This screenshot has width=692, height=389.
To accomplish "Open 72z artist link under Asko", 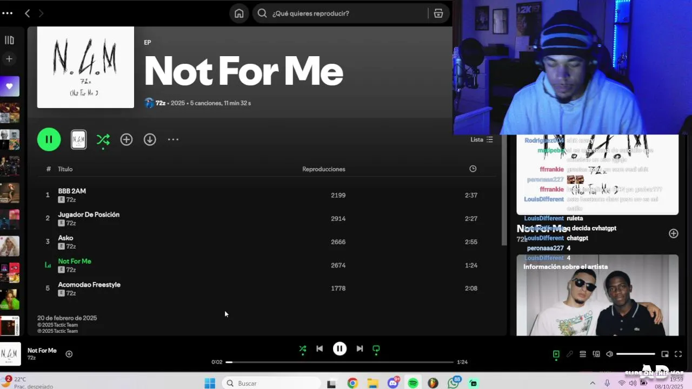I will (x=71, y=246).
